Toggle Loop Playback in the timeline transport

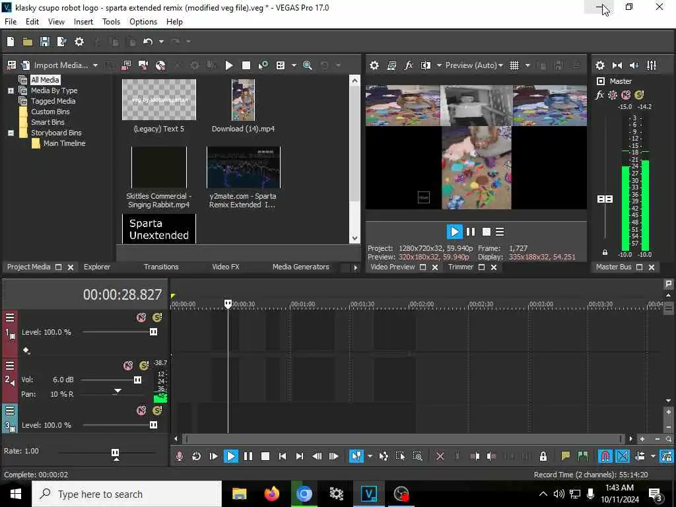pos(196,456)
